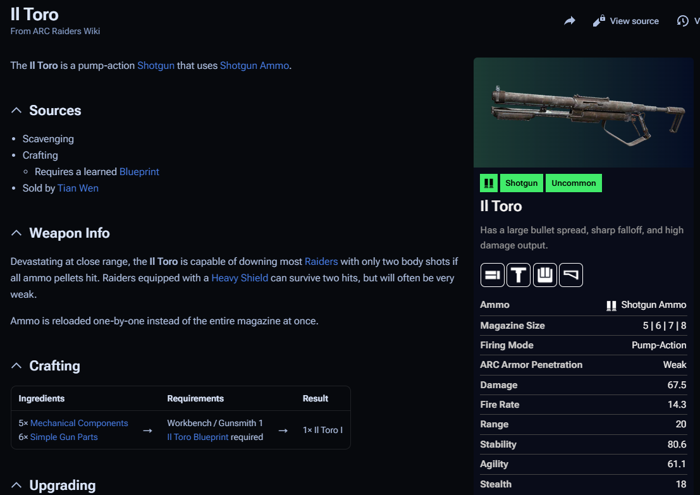
Task: Collapse the Sources section
Action: point(16,111)
